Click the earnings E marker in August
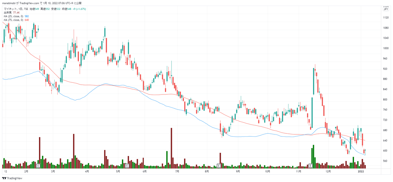Image resolution: width=393 pixels, height=182 pixels. coord(218,166)
